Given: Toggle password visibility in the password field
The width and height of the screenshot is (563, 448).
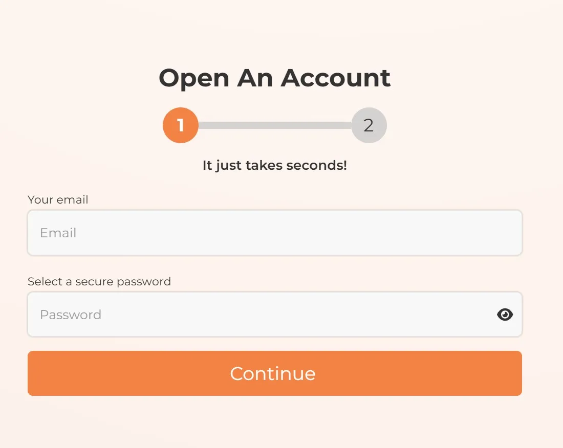Looking at the screenshot, I should [x=505, y=315].
